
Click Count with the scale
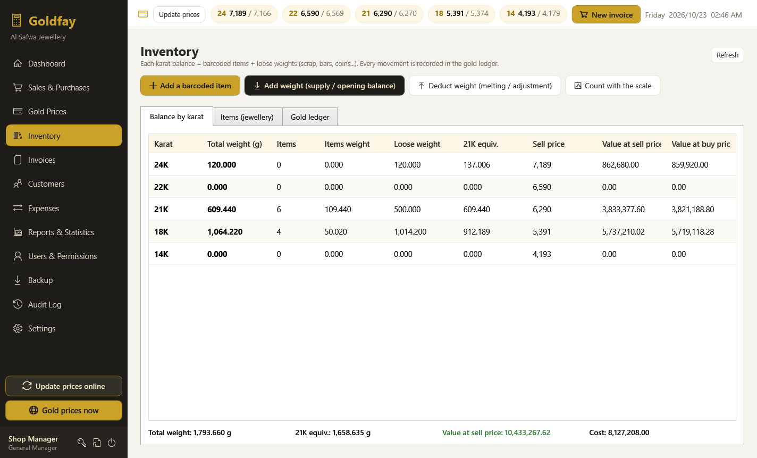[613, 86]
